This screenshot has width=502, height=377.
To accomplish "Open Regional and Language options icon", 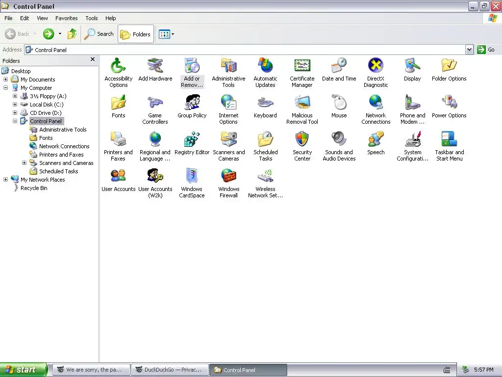I will point(155,146).
